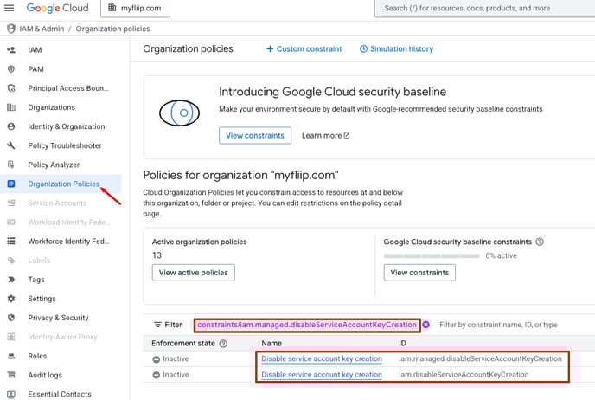Click the Roles hat icon
Image resolution: width=595 pixels, height=400 pixels.
(x=11, y=356)
